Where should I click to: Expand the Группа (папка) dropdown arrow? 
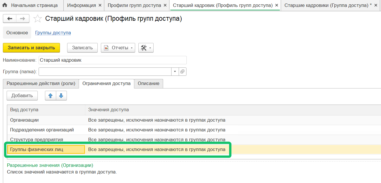[x=175, y=71]
